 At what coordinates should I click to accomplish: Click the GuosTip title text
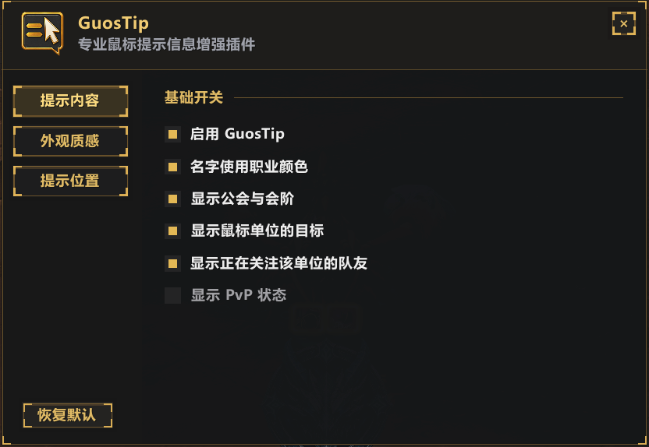(x=113, y=23)
